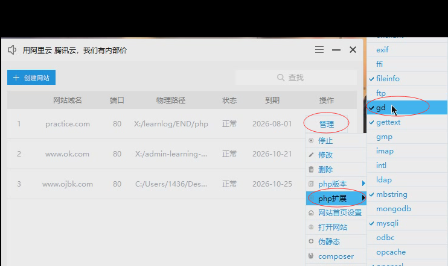Enable the exif extension
This screenshot has height=266, width=448.
pyautogui.click(x=407, y=50)
